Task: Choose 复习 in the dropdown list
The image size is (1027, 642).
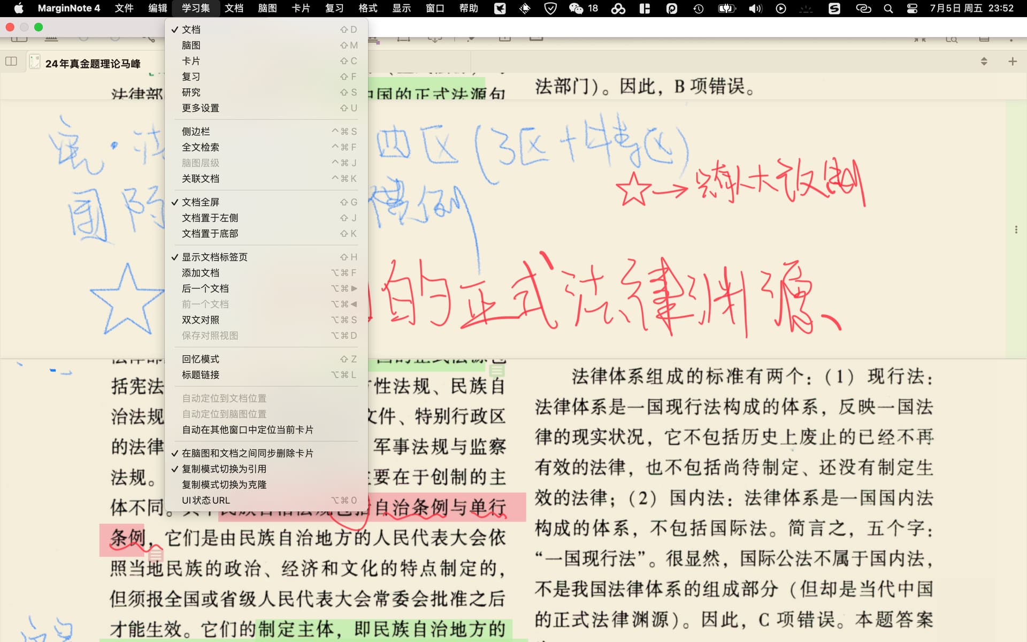Action: point(266,77)
